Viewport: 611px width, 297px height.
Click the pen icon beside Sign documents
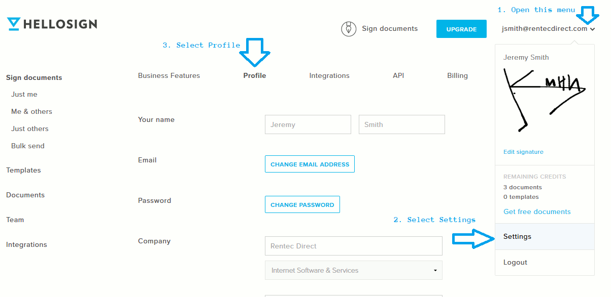click(x=349, y=29)
